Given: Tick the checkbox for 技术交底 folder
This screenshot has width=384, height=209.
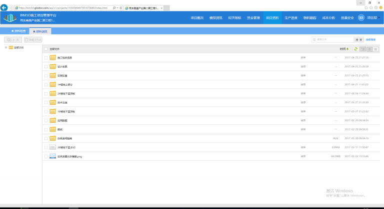Looking at the screenshot, I should coord(46,102).
